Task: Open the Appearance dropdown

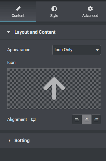Action: click(x=77, y=50)
